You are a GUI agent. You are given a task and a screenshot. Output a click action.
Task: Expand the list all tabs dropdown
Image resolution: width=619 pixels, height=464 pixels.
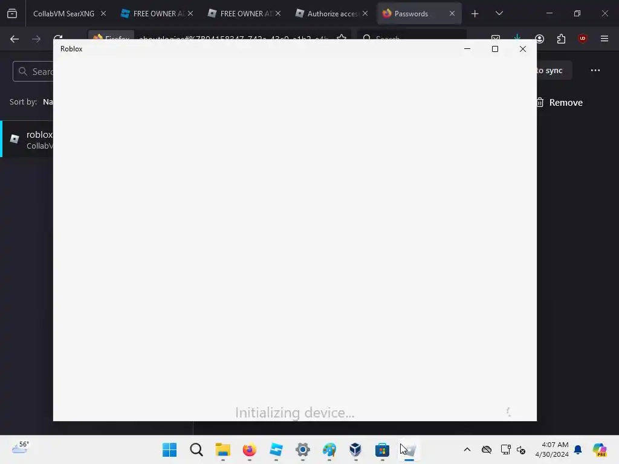click(499, 13)
